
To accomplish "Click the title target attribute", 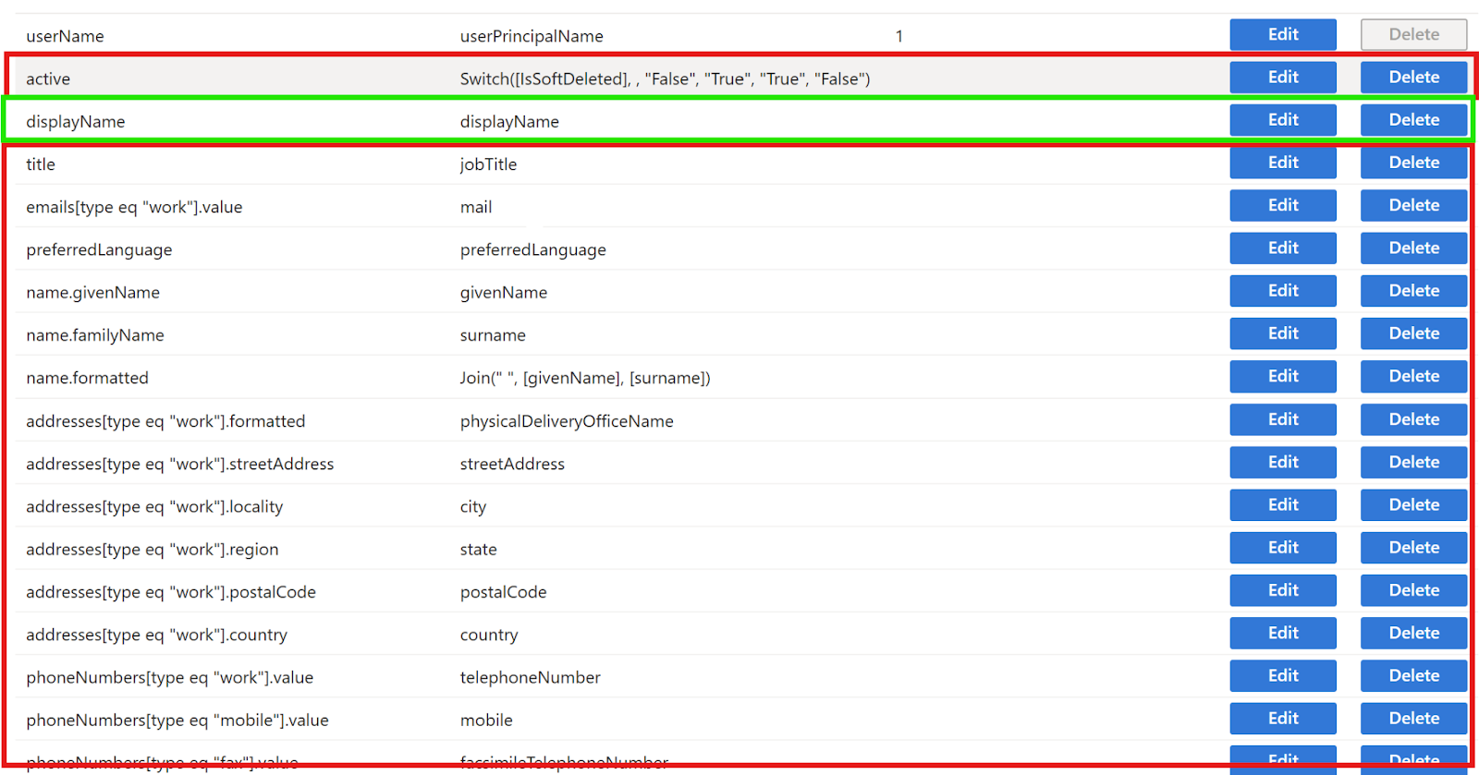I will [x=41, y=163].
